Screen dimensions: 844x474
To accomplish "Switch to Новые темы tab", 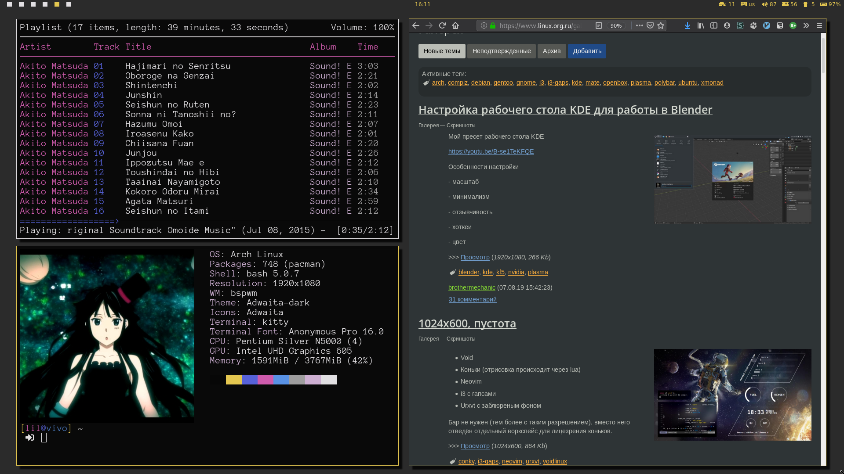I will click(442, 51).
